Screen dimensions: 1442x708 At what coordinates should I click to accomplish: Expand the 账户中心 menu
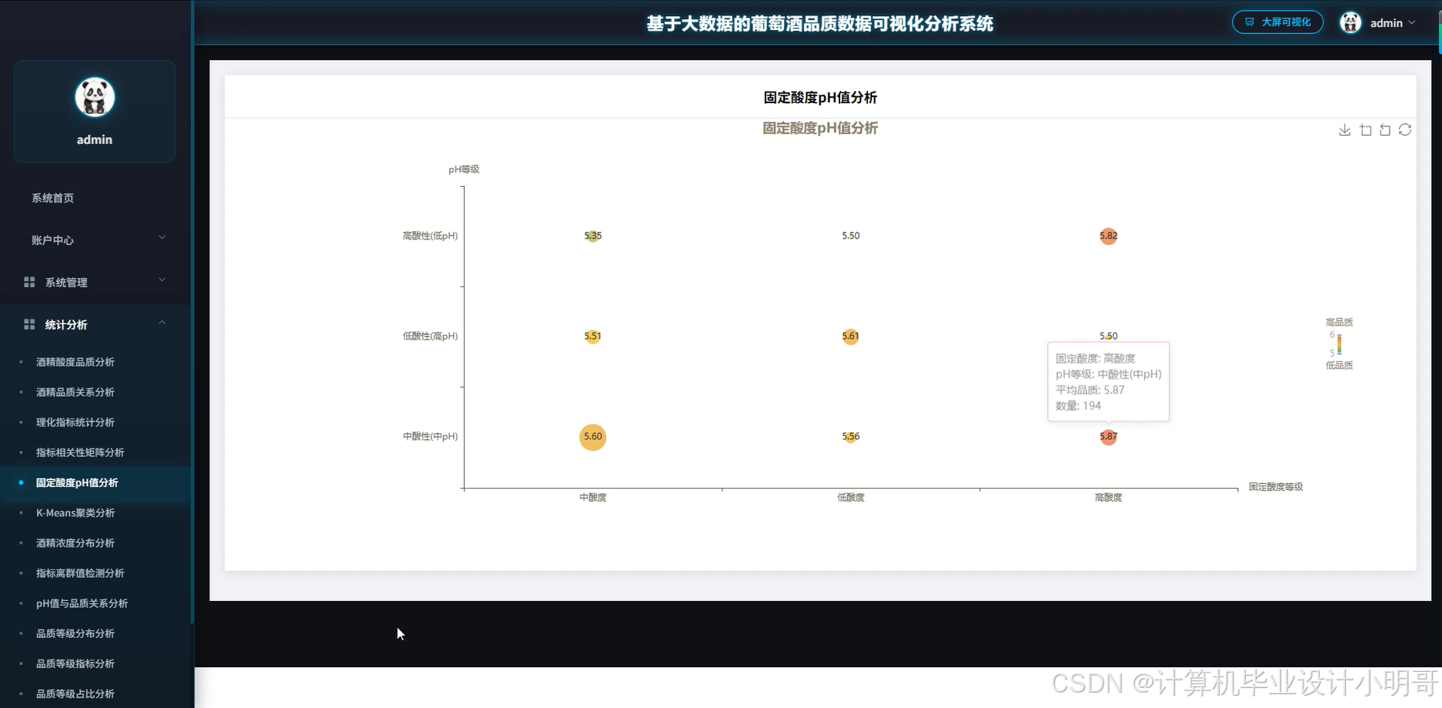point(95,240)
